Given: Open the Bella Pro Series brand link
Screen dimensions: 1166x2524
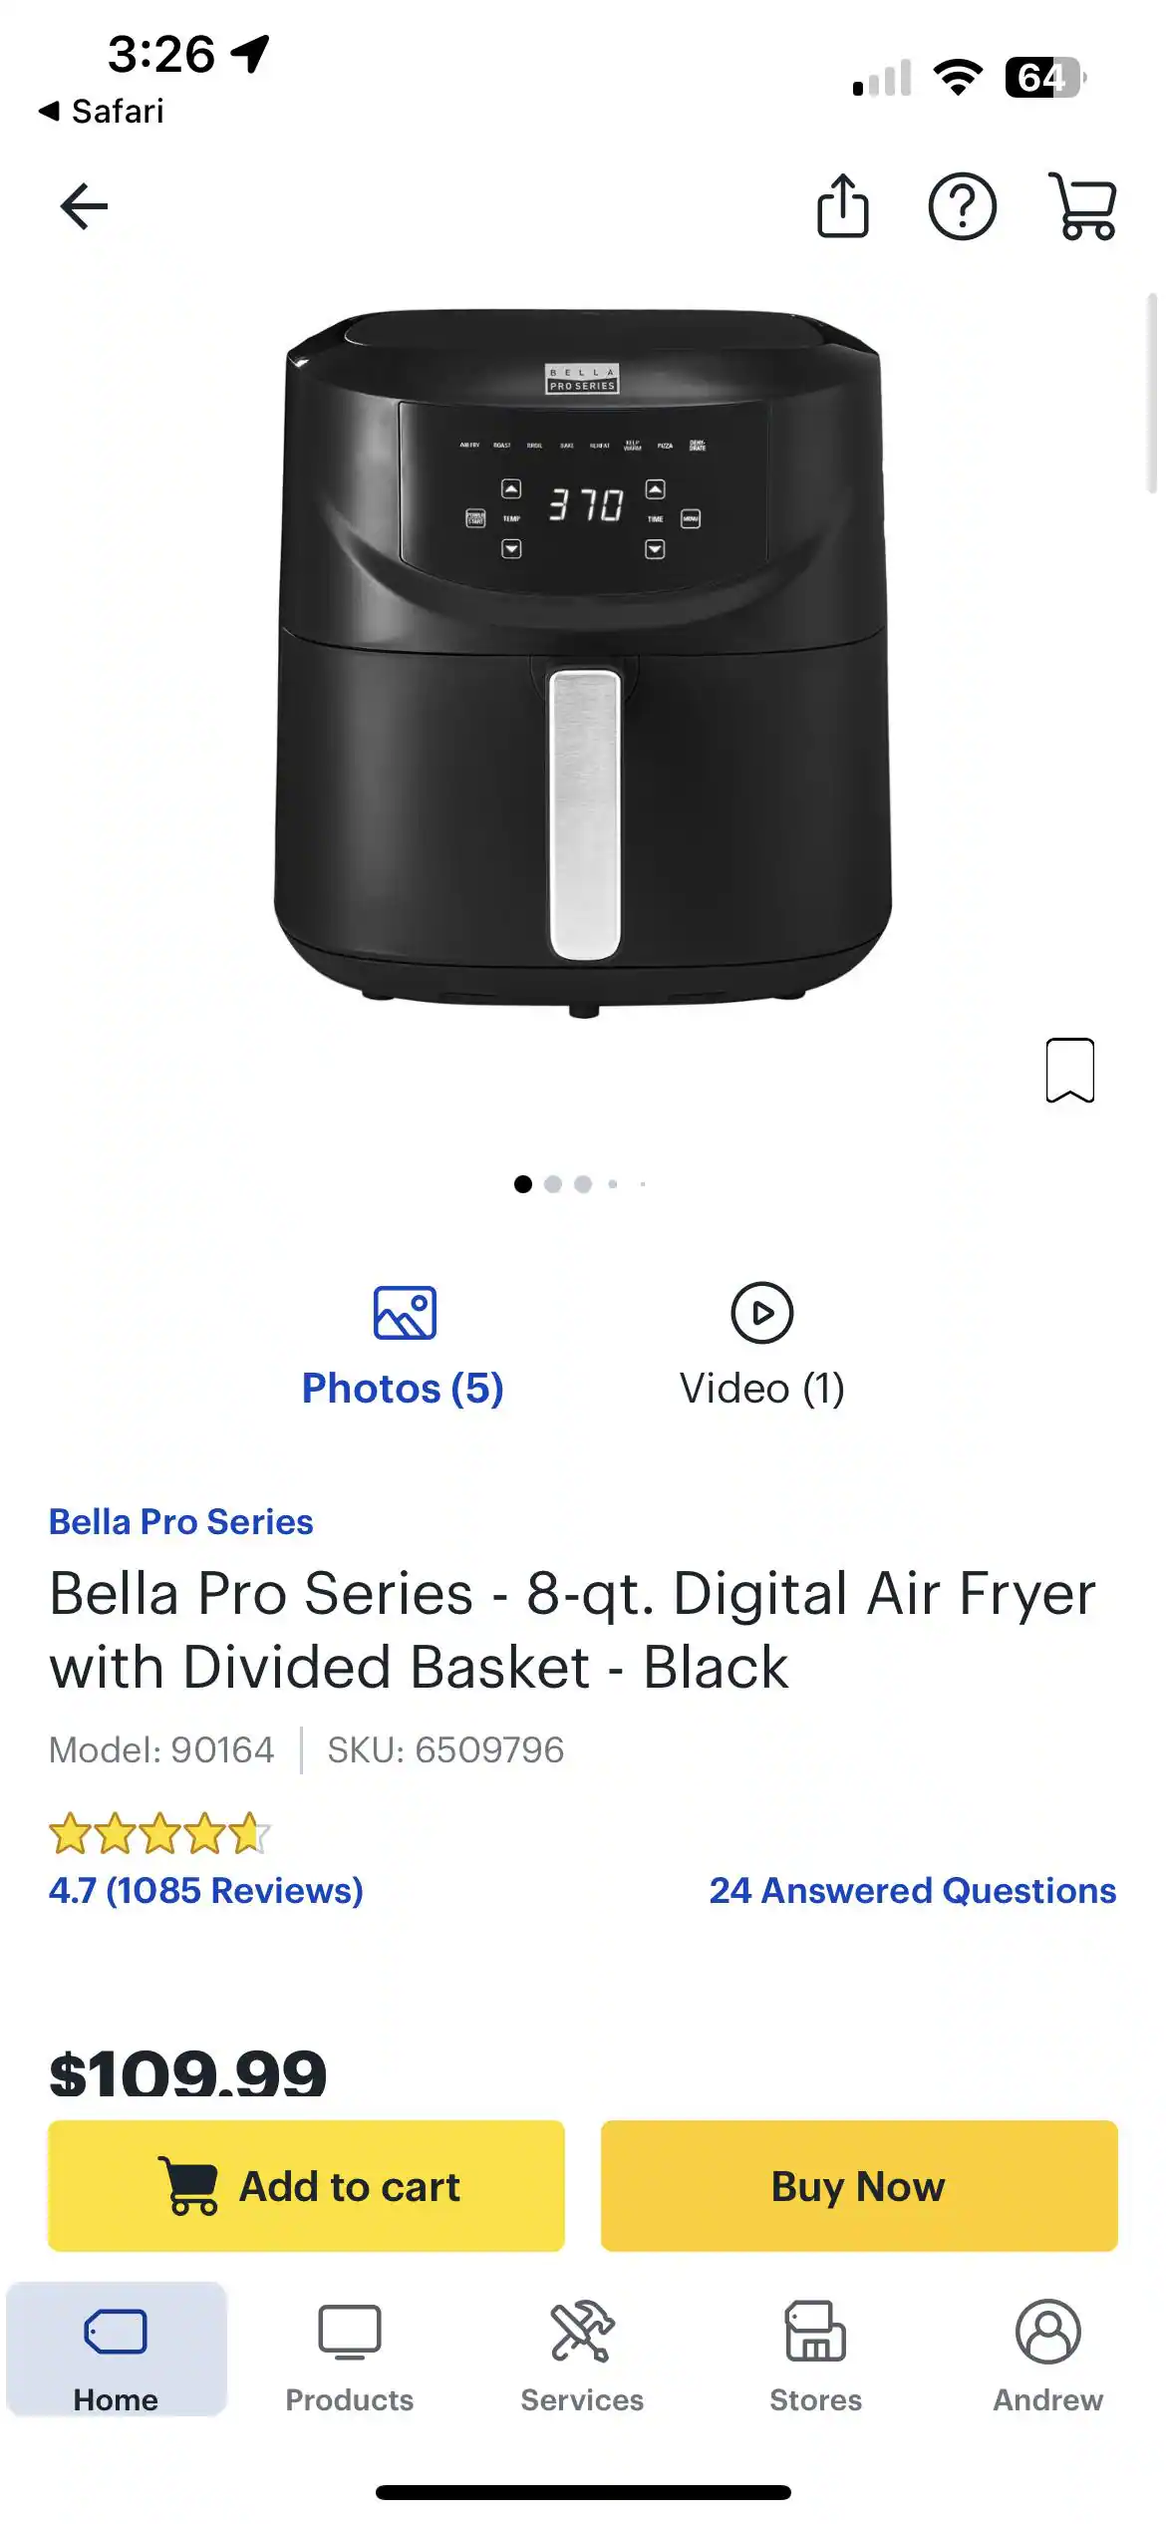Looking at the screenshot, I should [181, 1521].
